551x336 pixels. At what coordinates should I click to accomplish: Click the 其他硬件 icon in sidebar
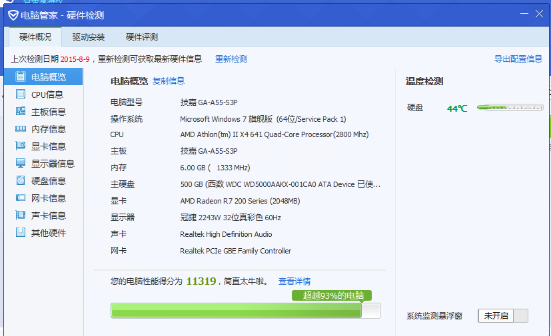tap(21, 232)
